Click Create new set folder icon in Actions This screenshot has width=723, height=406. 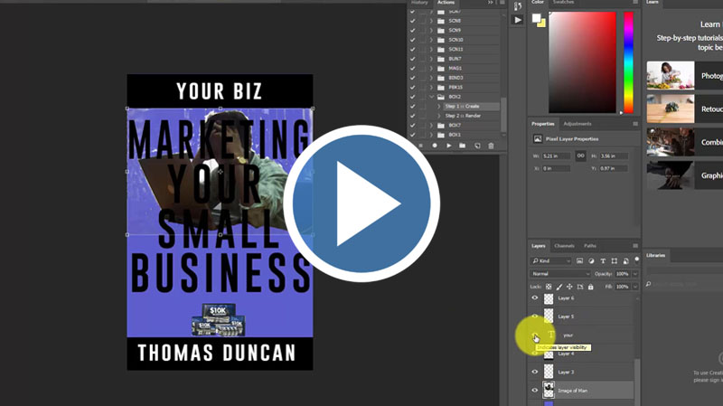click(x=463, y=146)
